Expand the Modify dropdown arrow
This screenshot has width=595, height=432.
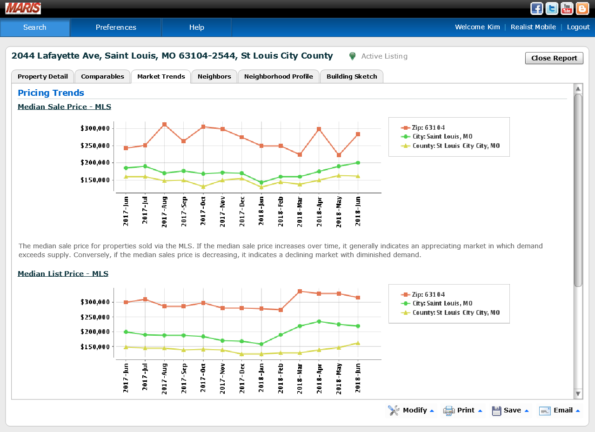click(432, 411)
